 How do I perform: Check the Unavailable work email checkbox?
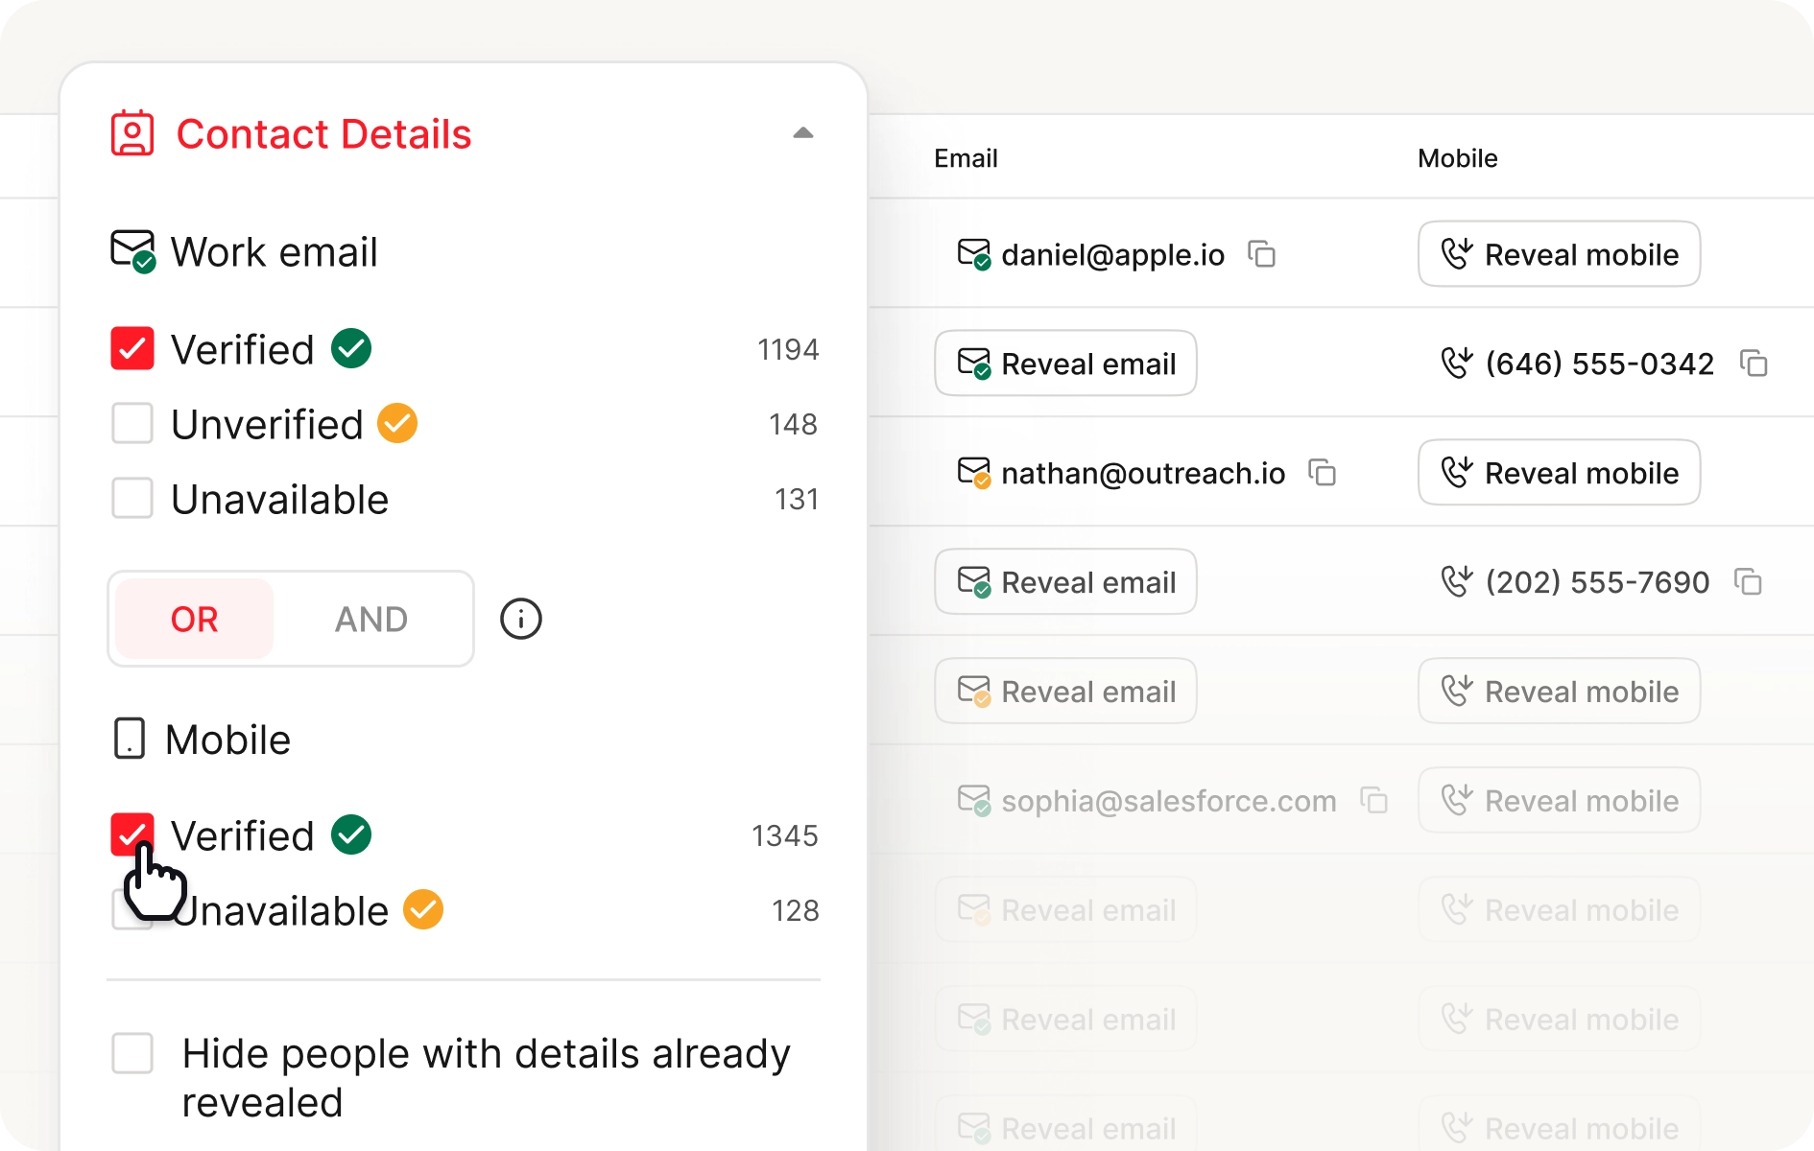[132, 498]
